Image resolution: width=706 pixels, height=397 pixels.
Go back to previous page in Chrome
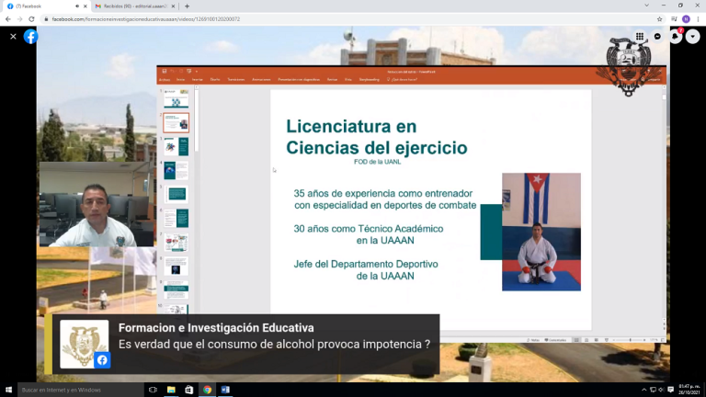[x=8, y=18]
